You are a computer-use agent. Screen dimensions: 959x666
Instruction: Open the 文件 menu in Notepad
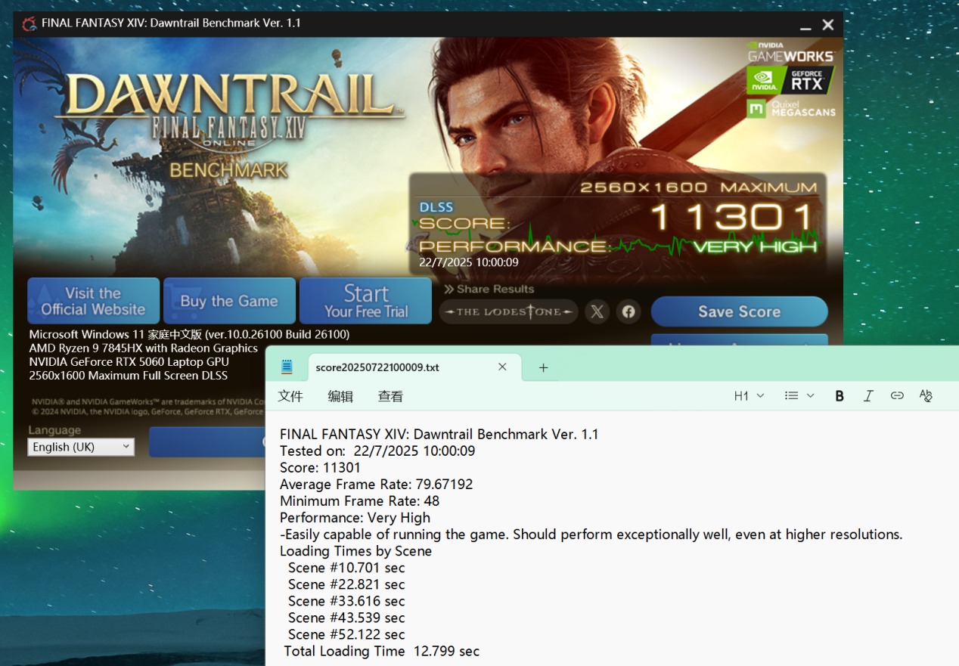pyautogui.click(x=290, y=396)
